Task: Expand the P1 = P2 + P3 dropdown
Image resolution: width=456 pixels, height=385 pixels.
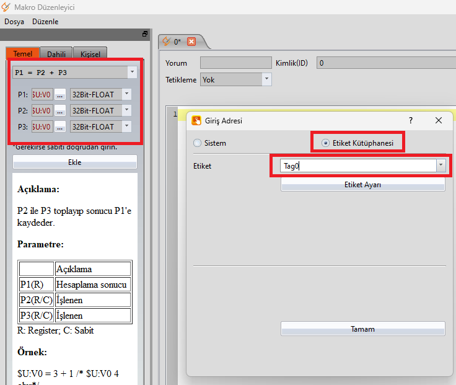Action: pyautogui.click(x=132, y=73)
